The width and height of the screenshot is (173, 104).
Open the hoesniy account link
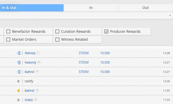(x=31, y=63)
